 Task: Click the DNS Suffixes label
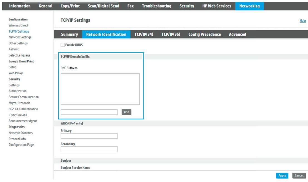(x=69, y=68)
